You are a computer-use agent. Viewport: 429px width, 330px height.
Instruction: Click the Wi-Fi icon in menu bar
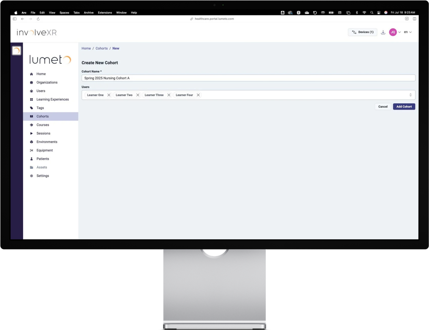click(x=364, y=13)
